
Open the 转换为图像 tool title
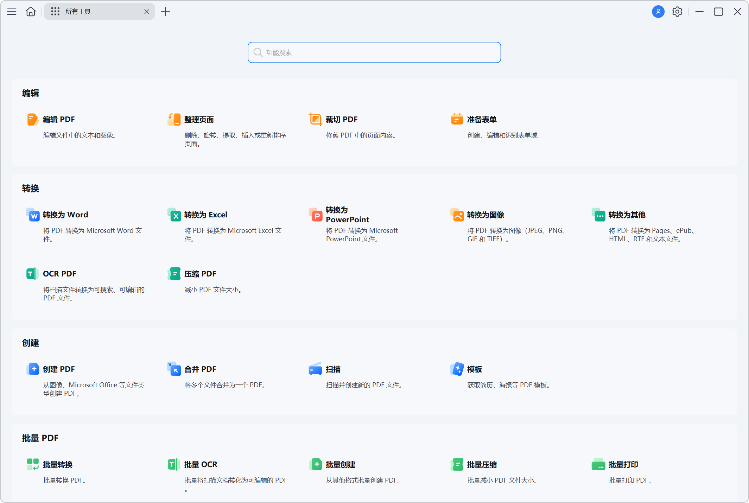[485, 215]
